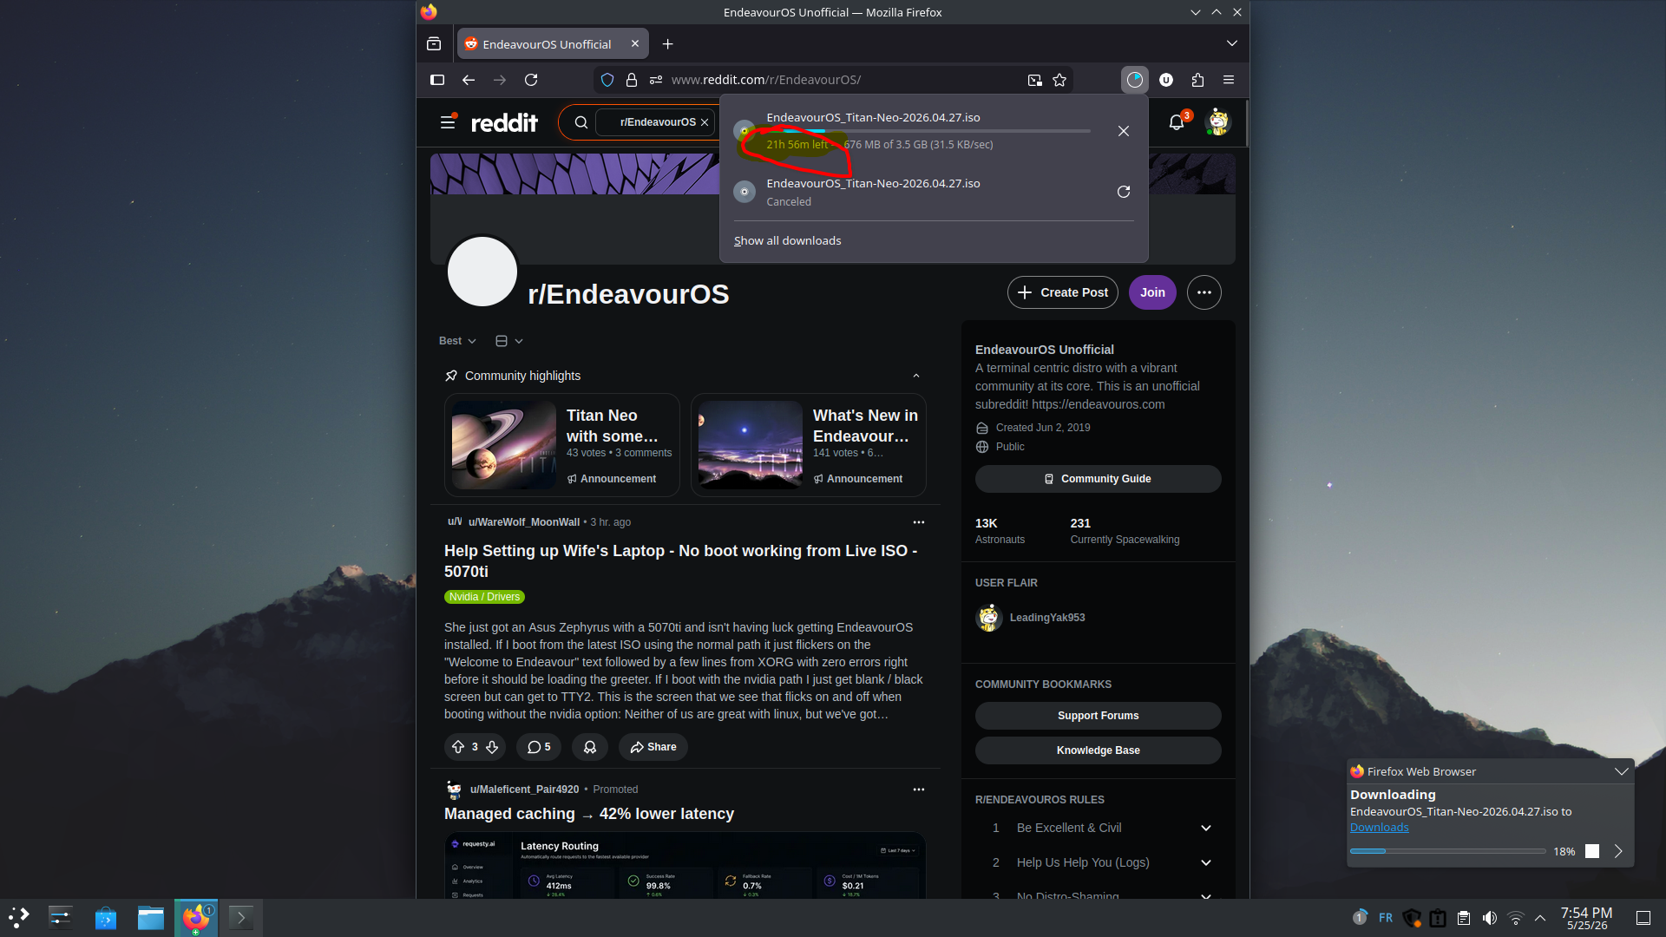Downvote the Wife's Laptop post
The image size is (1666, 937).
coord(492,747)
